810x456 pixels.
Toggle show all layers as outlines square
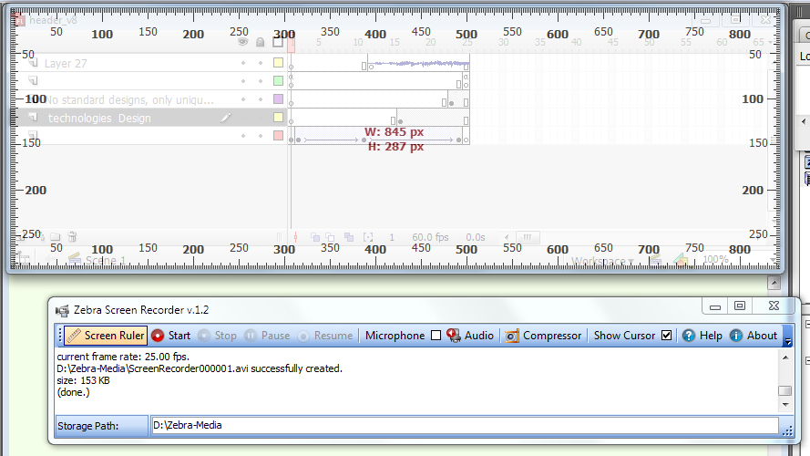point(278,42)
